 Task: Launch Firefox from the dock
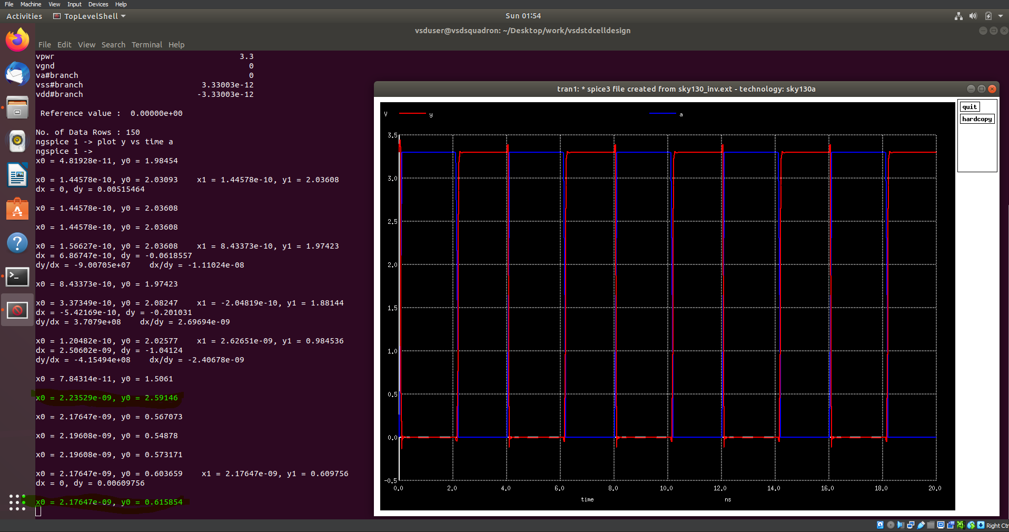(x=17, y=41)
